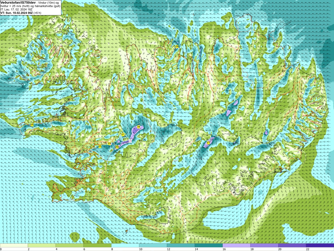
Task: Click the yellow 29 gust label
Action: coord(109,144)
